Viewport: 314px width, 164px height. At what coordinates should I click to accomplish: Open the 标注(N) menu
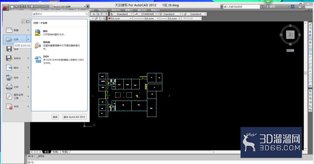[103, 10]
